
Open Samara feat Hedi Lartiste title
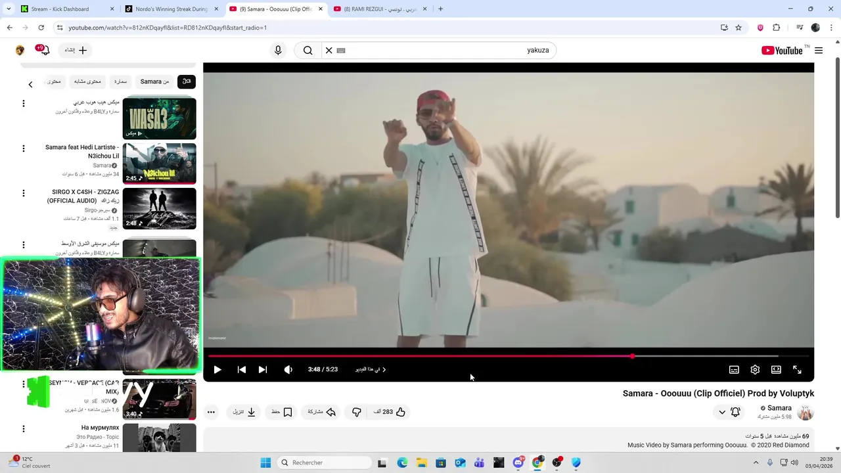pos(82,152)
